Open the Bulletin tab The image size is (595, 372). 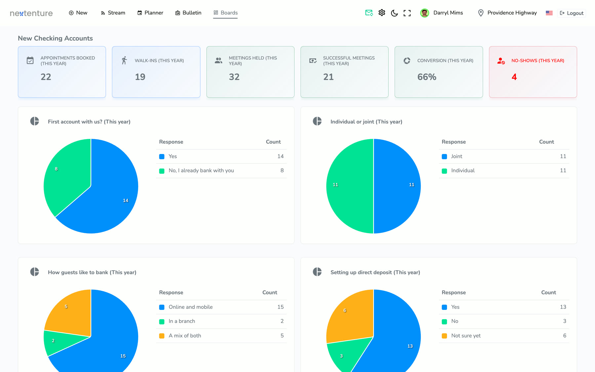(188, 13)
